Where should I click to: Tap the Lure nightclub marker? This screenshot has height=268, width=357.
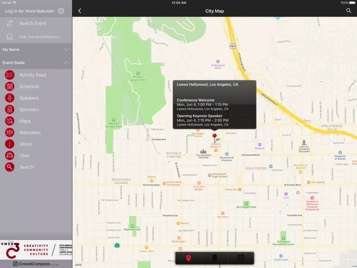click(286, 194)
